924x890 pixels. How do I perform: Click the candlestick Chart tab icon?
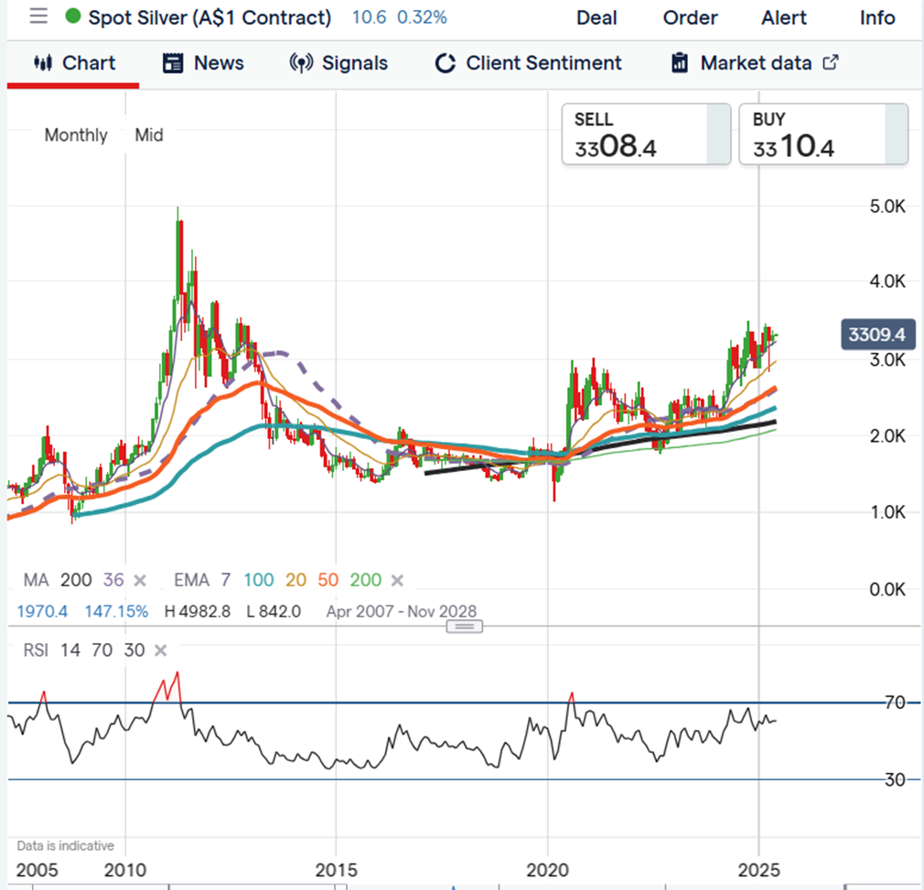click(x=43, y=62)
